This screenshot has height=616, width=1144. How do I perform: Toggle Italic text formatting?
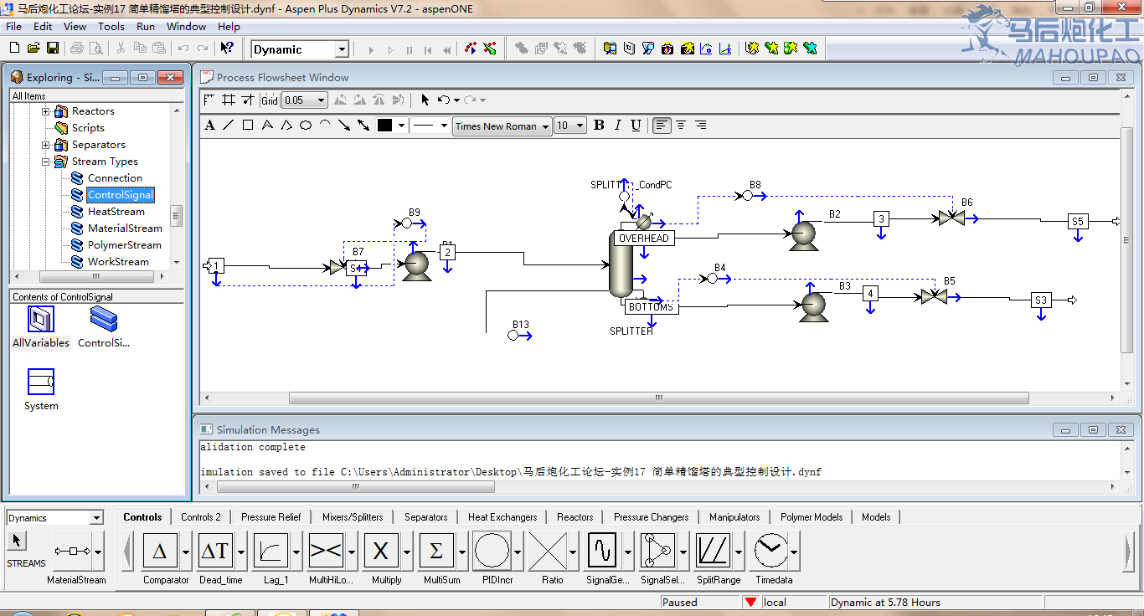pos(617,126)
